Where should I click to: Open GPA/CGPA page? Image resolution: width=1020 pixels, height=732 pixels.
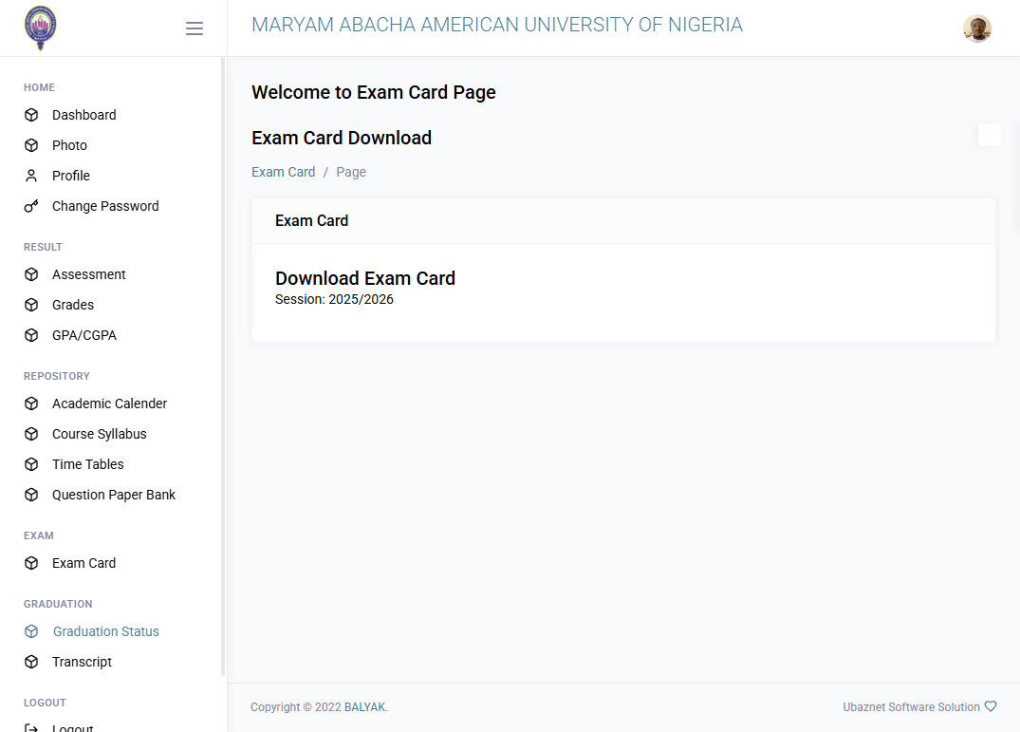83,335
